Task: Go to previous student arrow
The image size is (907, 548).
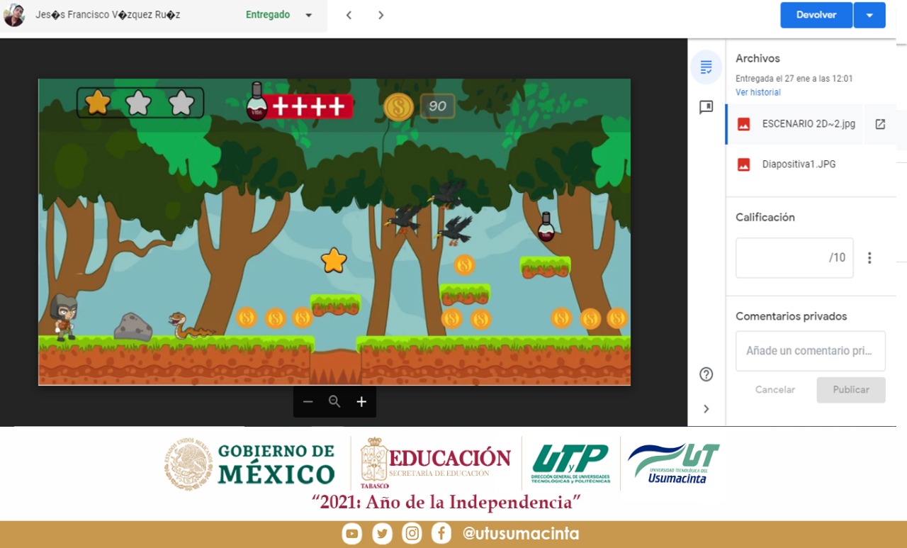Action: [x=349, y=15]
